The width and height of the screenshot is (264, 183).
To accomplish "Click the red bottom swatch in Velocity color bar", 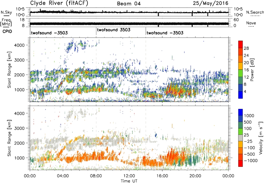I will click(x=241, y=163).
